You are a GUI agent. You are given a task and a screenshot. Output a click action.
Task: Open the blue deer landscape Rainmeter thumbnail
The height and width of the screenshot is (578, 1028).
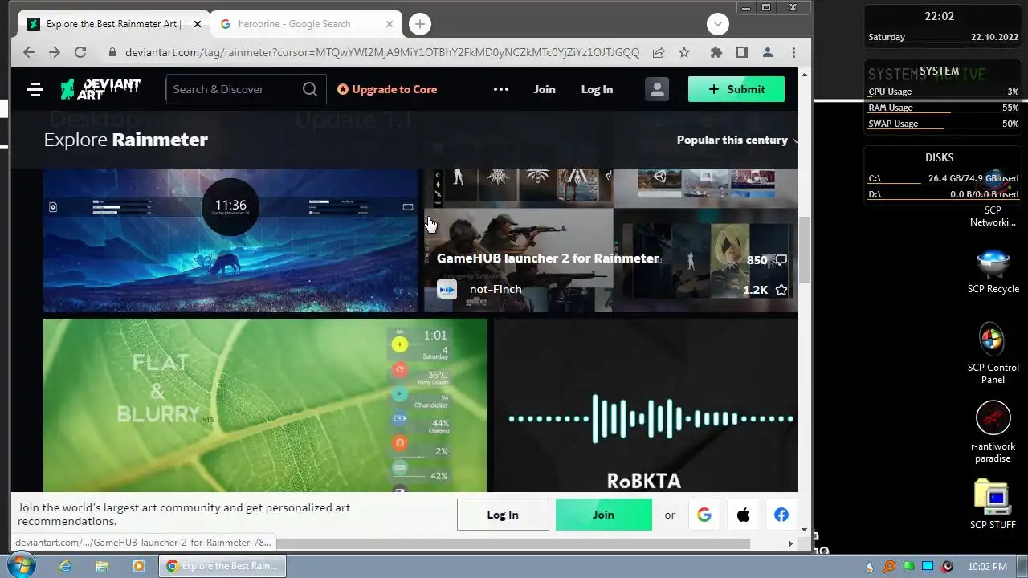230,240
